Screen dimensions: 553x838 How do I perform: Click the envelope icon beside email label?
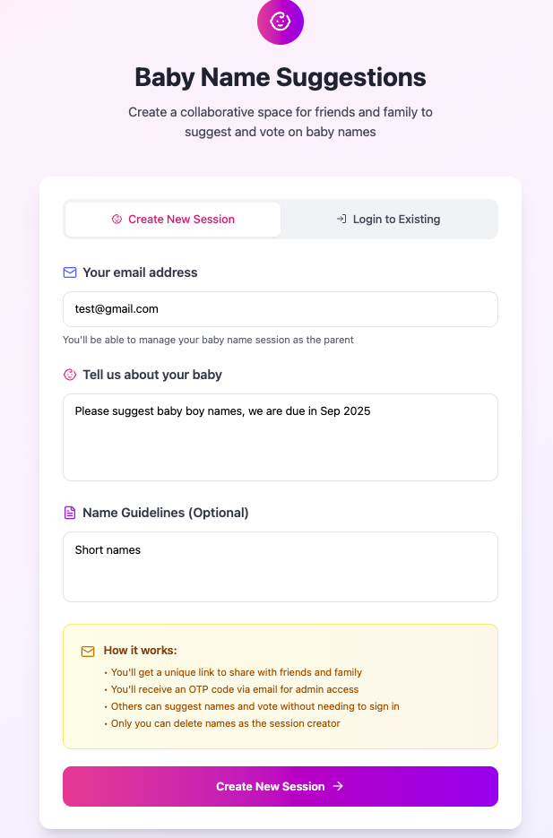70,272
